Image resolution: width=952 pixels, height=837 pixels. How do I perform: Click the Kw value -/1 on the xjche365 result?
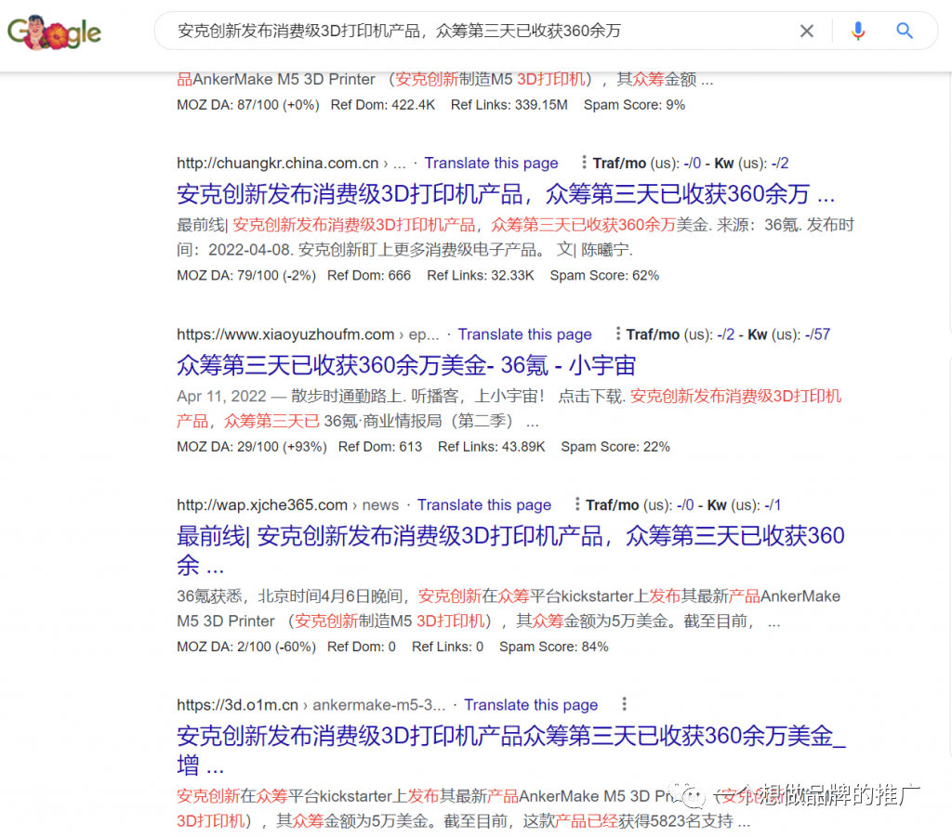coord(773,504)
